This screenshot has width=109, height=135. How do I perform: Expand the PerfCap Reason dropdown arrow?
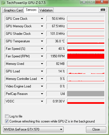[x=42, y=94]
